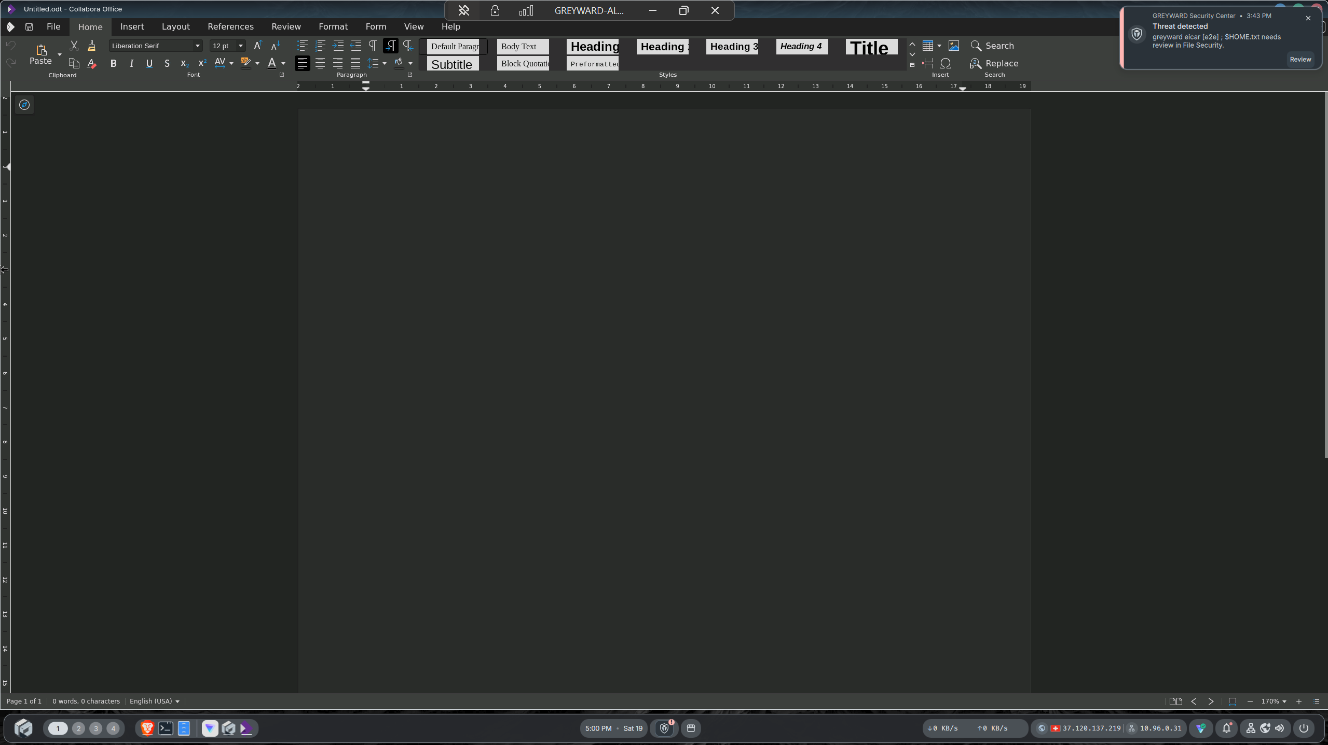Click the Replace button
The height and width of the screenshot is (745, 1328).
pyautogui.click(x=994, y=63)
